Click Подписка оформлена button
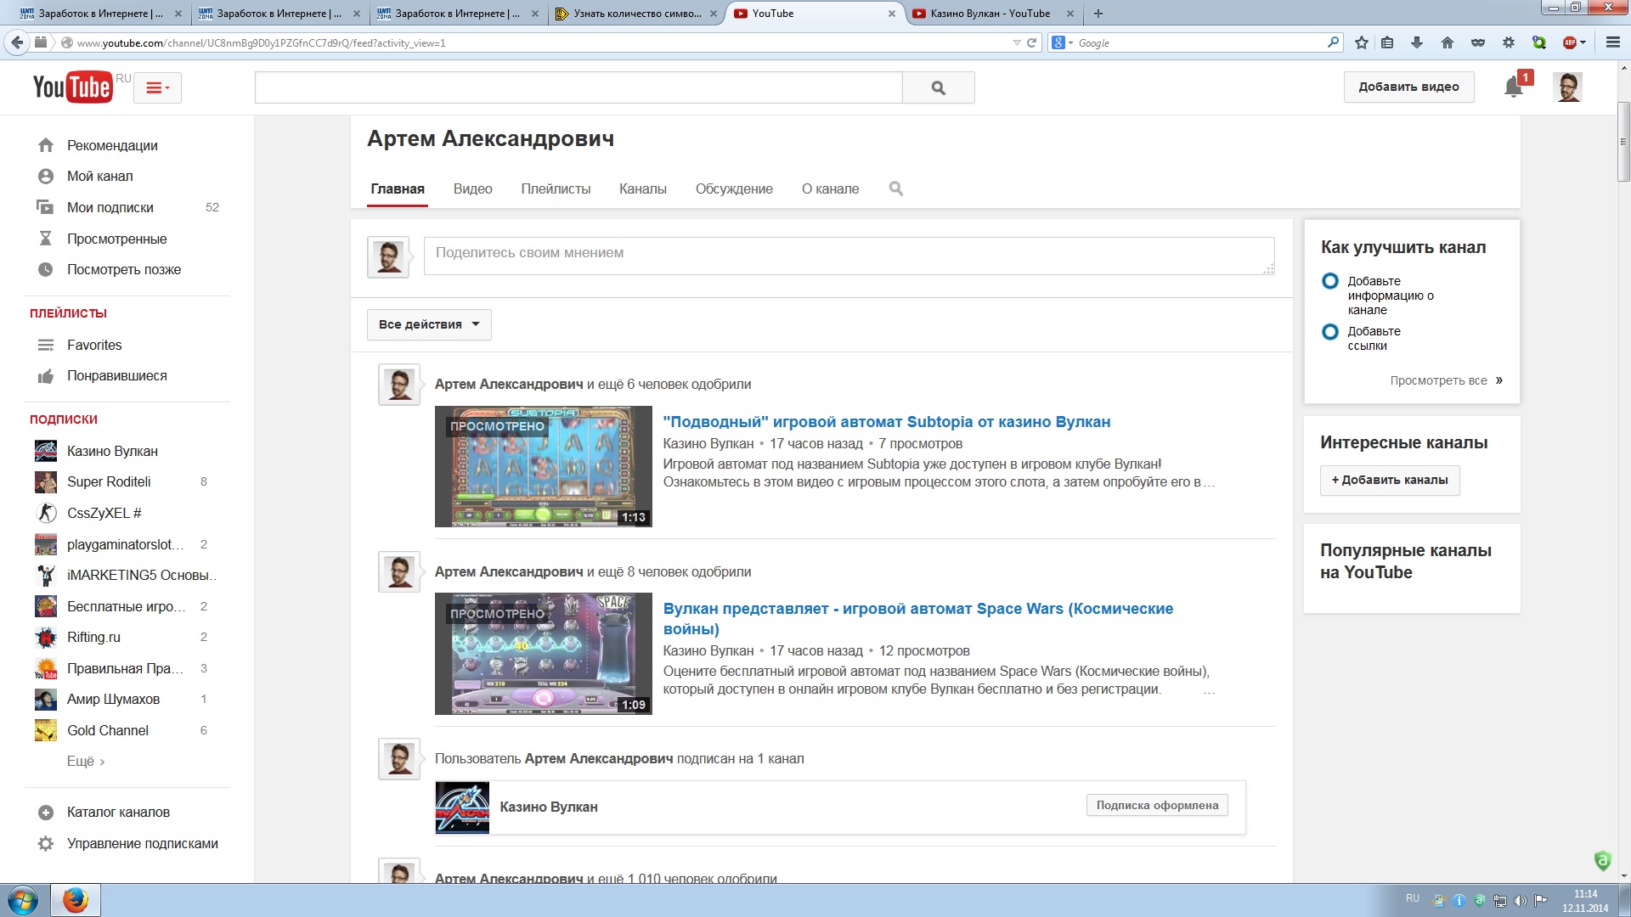This screenshot has width=1631, height=917. pos(1157,805)
